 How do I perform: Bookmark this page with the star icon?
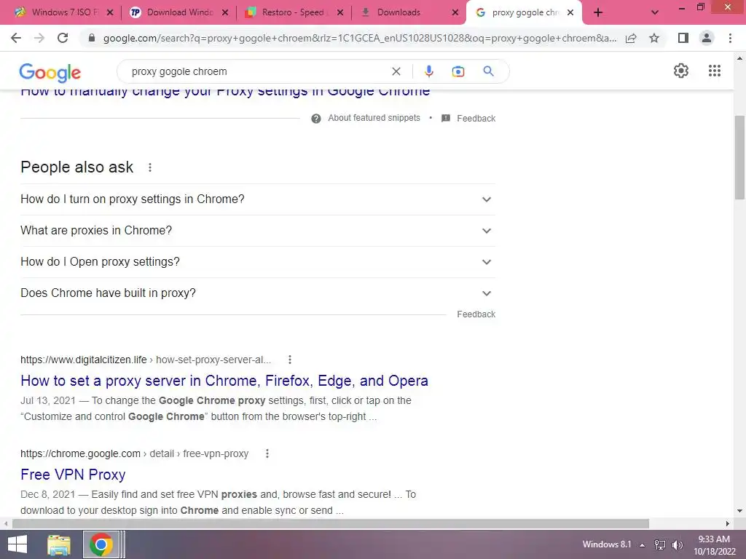654,38
